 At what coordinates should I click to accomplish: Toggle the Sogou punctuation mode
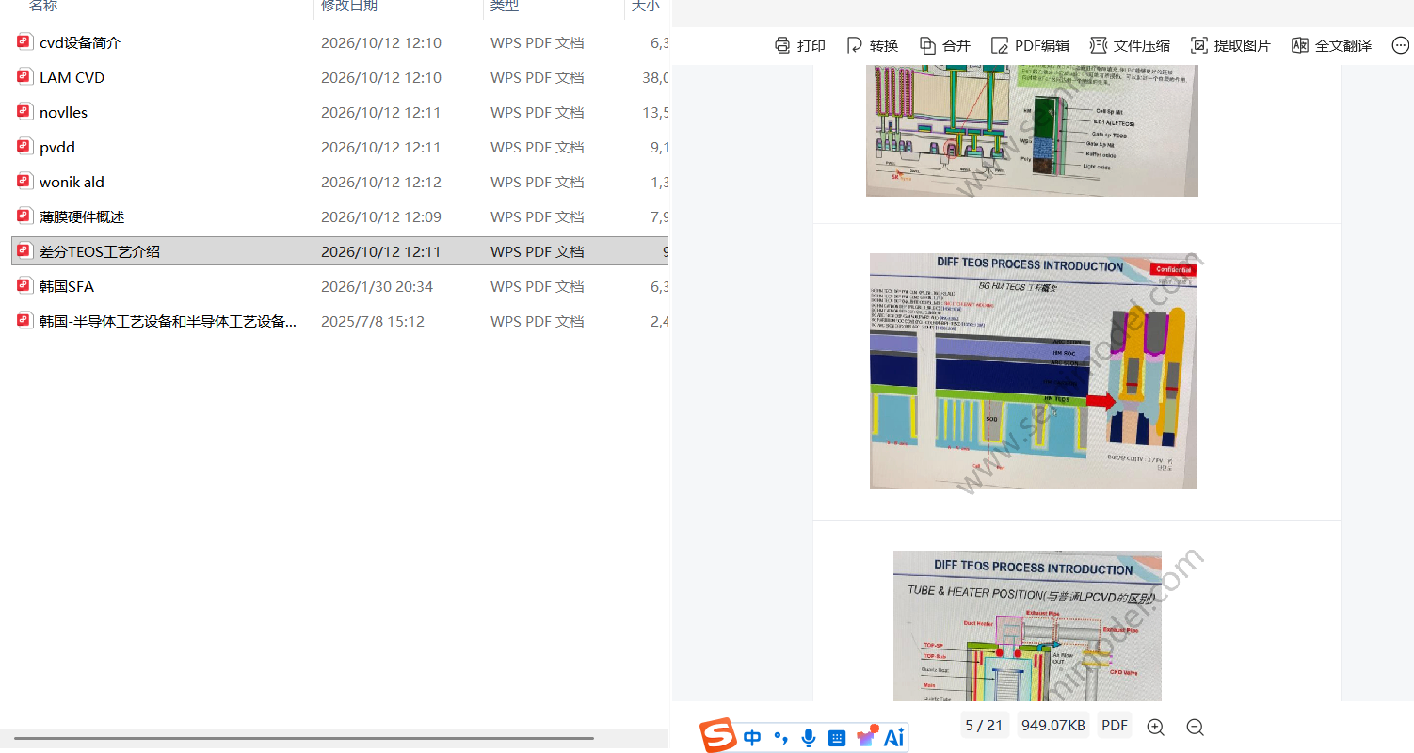click(780, 738)
